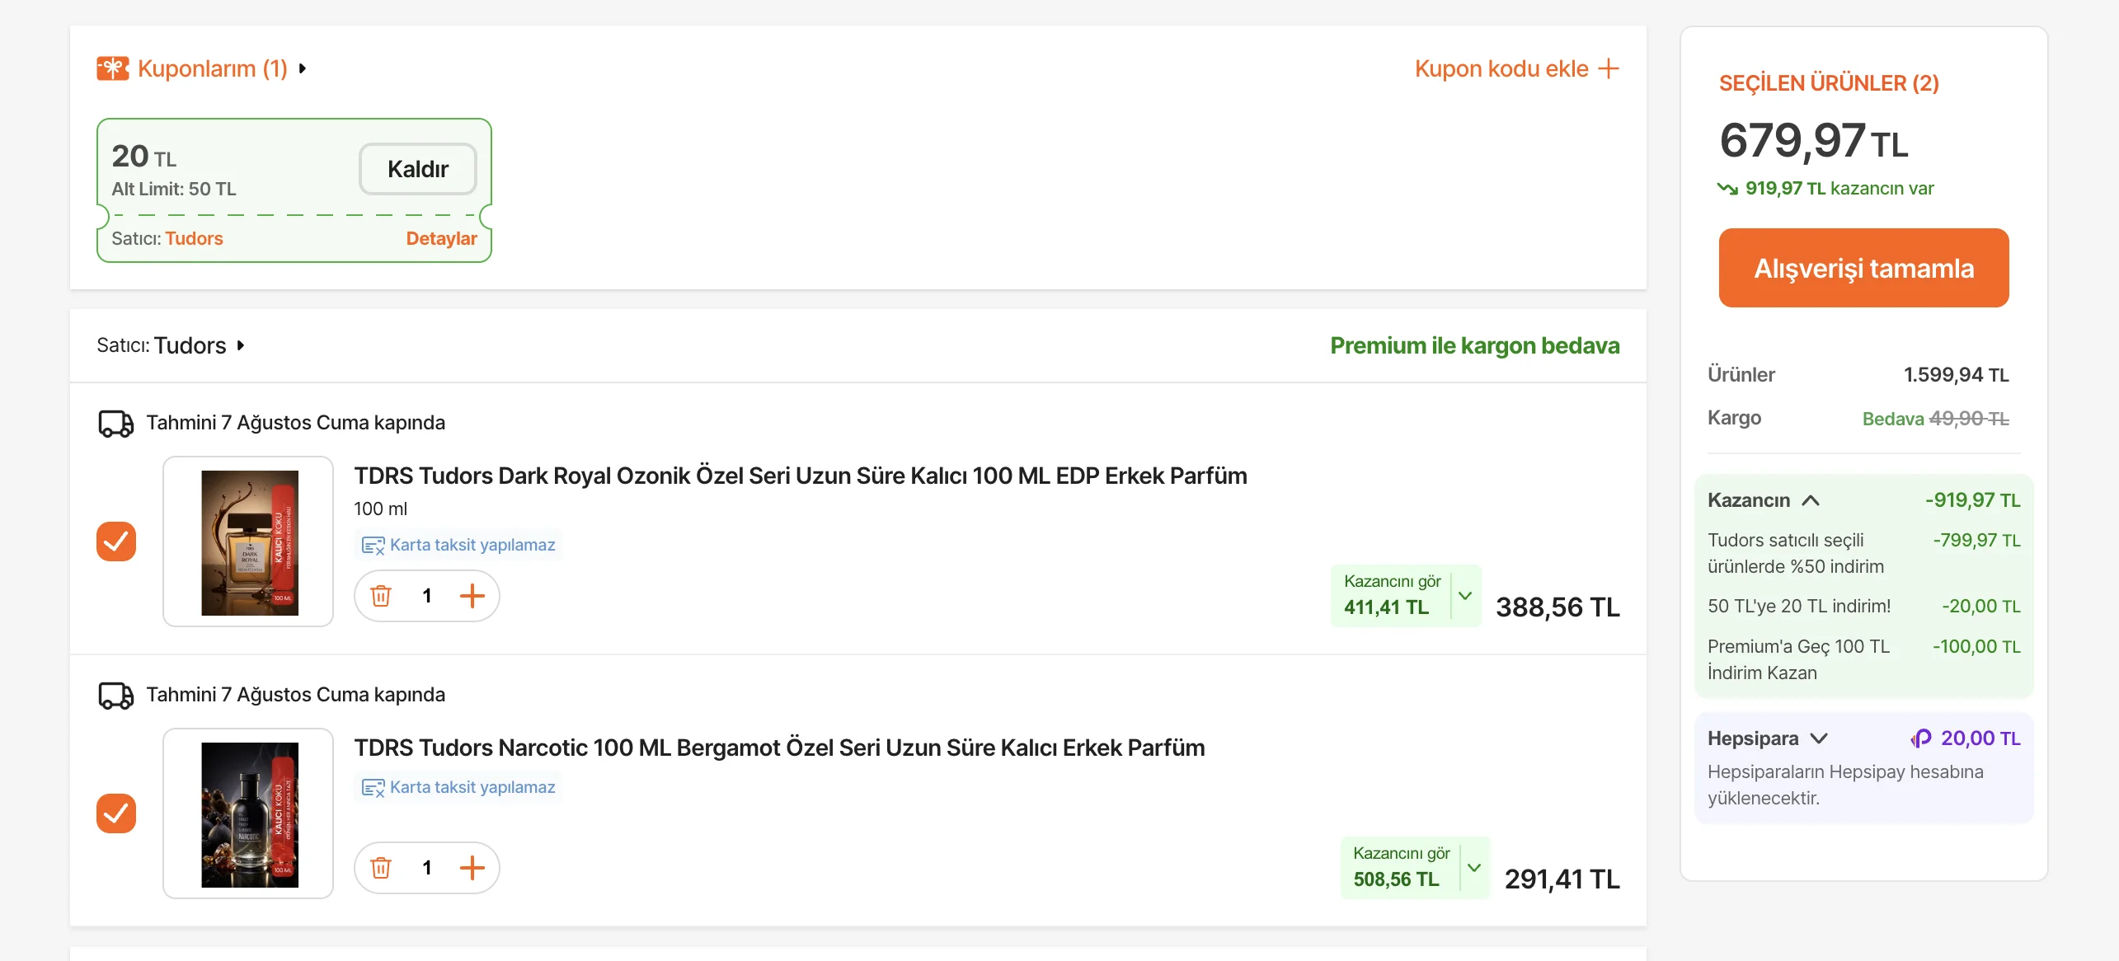Image resolution: width=2119 pixels, height=961 pixels.
Task: Open Dark Royal perfume product thumbnail
Action: tap(248, 541)
